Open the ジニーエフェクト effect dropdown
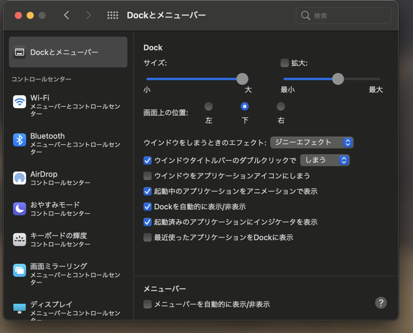 (x=311, y=142)
